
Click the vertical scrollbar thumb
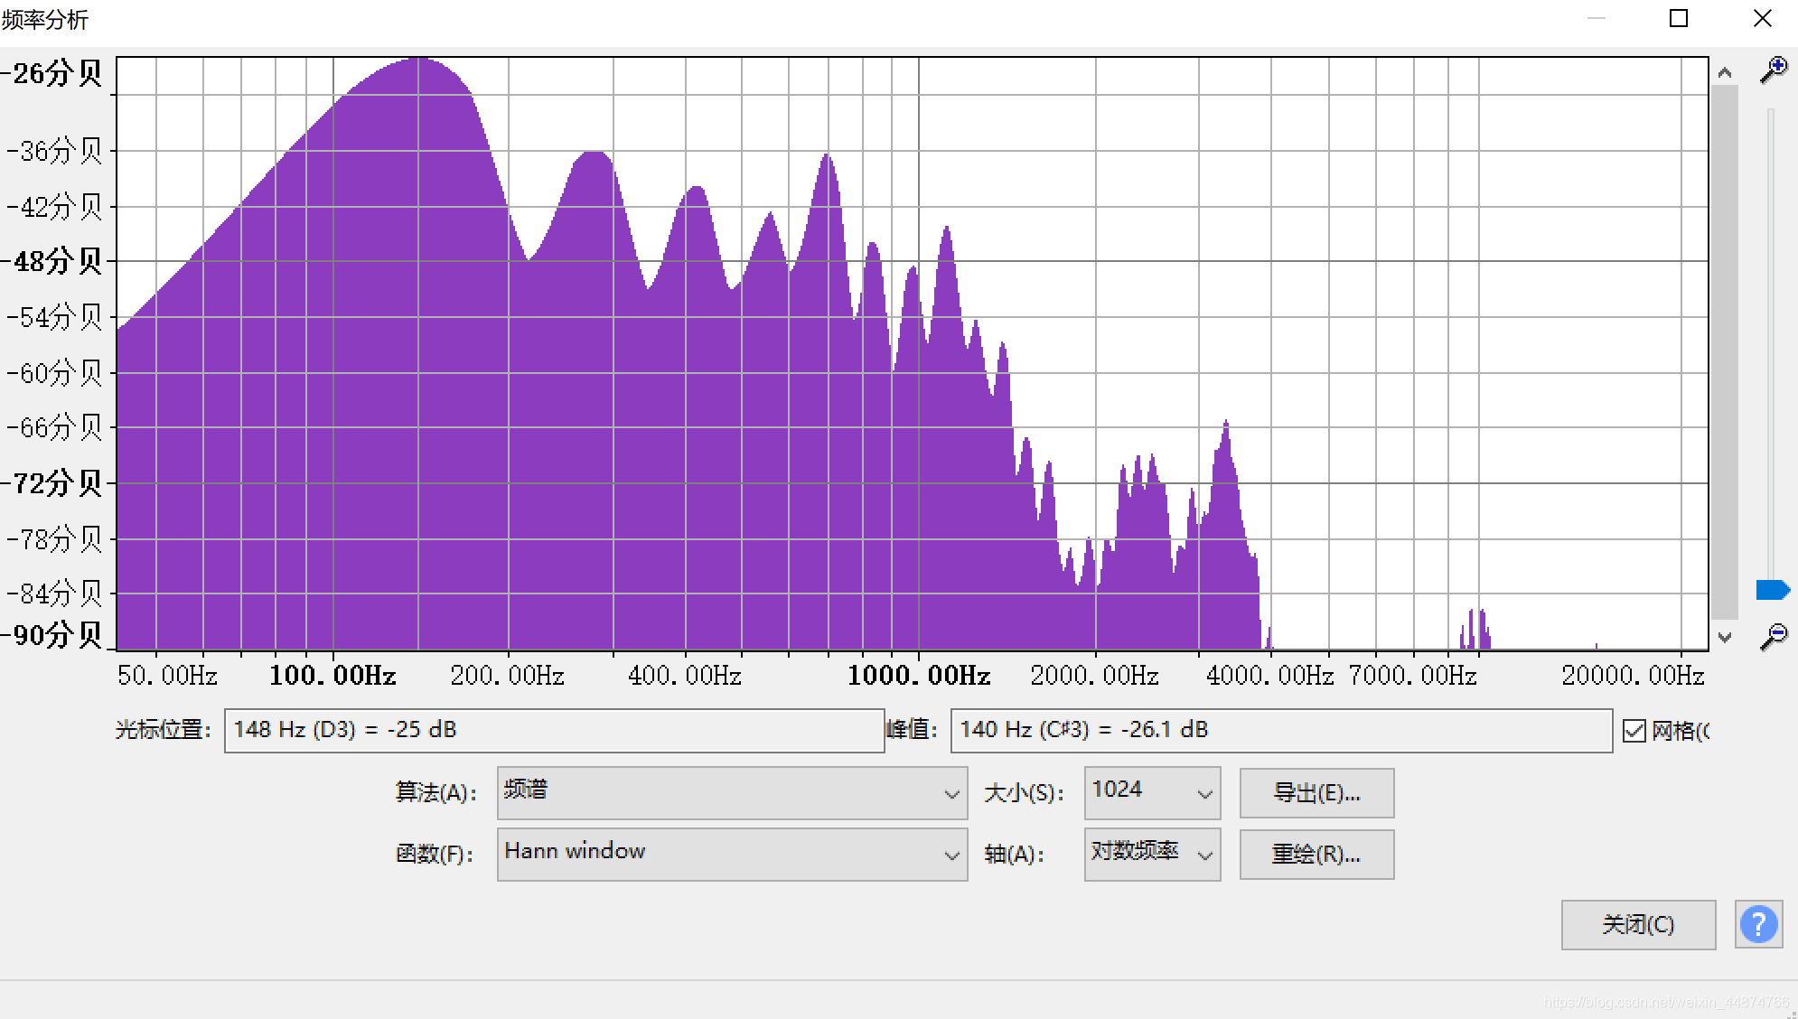[1725, 352]
